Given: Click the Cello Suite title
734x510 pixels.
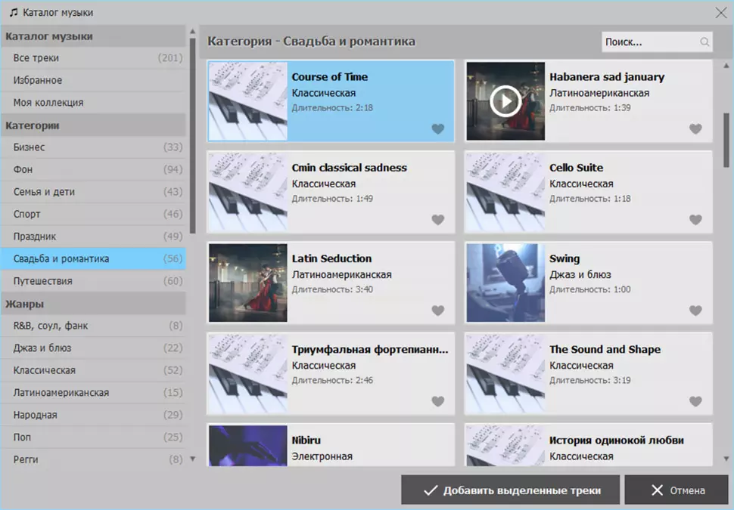Looking at the screenshot, I should (x=577, y=168).
